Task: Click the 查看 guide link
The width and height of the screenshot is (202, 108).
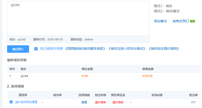Action: click(x=84, y=102)
